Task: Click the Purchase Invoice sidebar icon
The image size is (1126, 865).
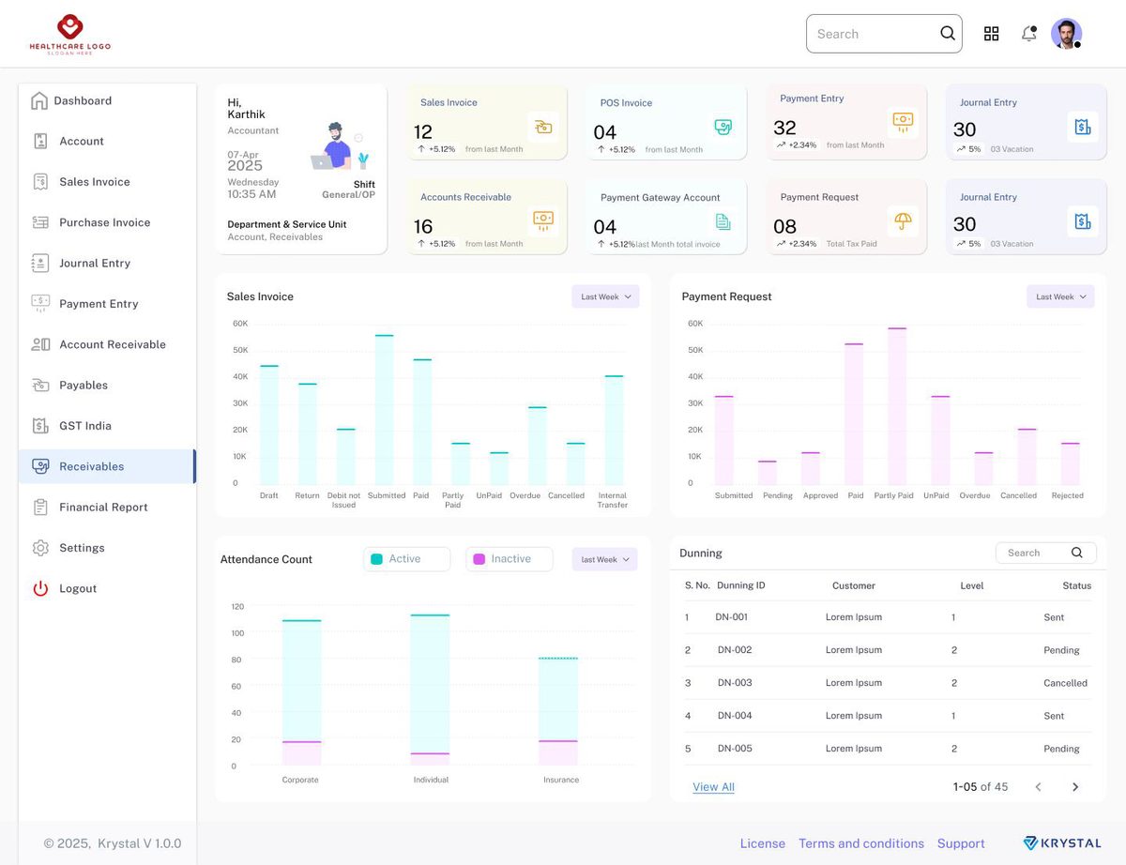Action: click(x=40, y=222)
